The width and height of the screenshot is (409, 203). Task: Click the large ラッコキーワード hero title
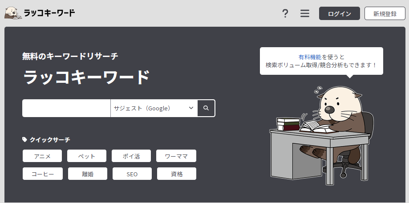point(86,77)
